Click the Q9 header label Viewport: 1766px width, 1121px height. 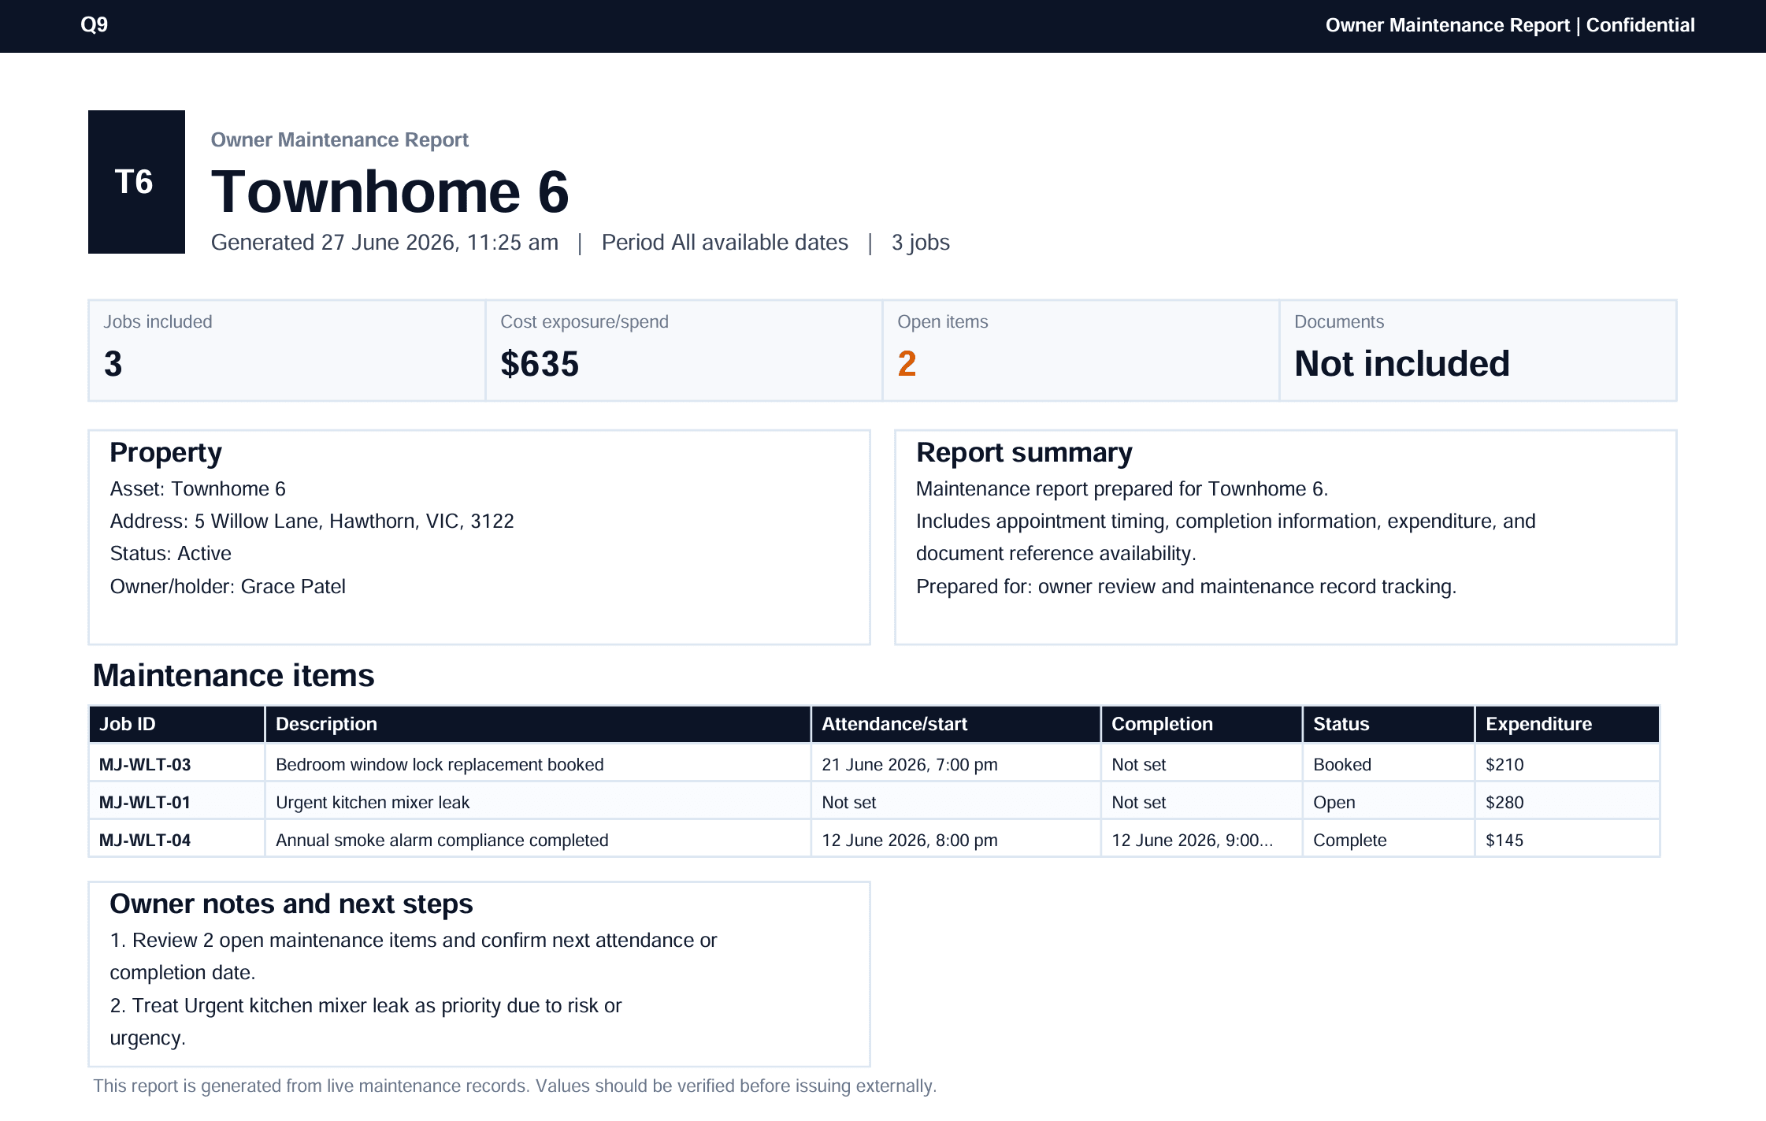pyautogui.click(x=94, y=24)
